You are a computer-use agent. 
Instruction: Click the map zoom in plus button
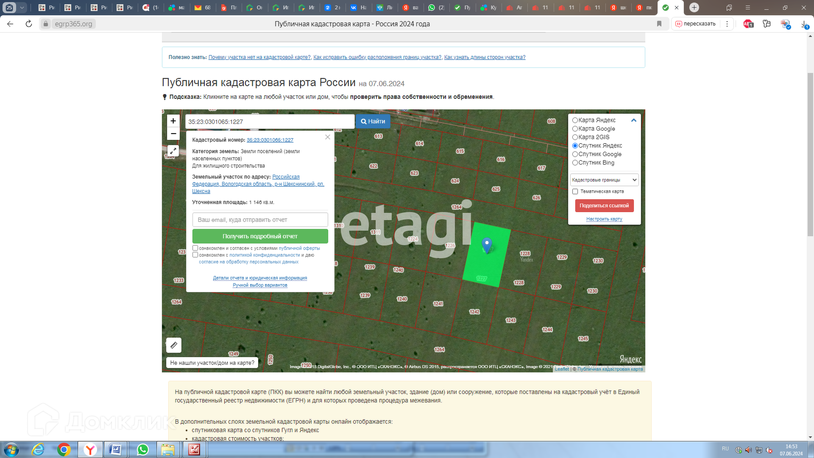coord(173,121)
